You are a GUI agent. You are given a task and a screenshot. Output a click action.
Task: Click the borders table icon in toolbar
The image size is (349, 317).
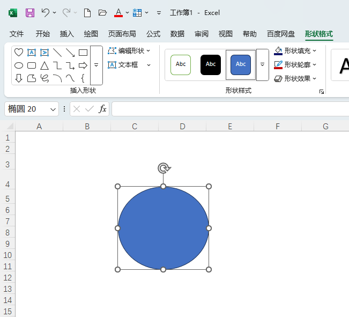(137, 13)
